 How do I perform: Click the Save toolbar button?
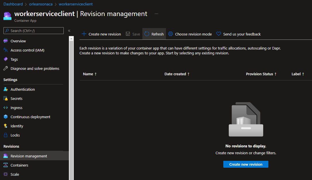(x=133, y=34)
